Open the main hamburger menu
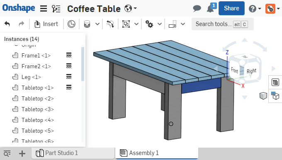 (x=44, y=8)
